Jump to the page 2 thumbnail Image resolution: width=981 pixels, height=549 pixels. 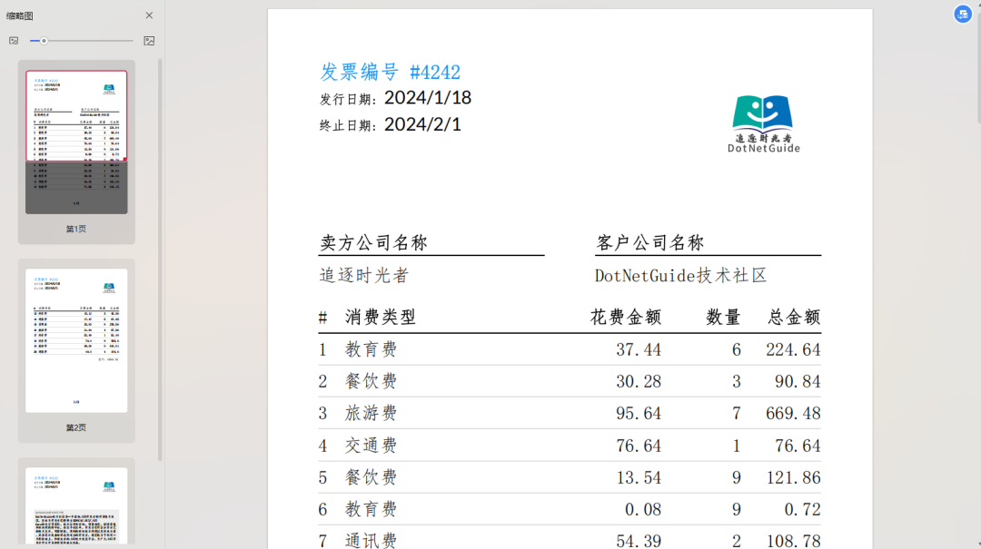(76, 340)
